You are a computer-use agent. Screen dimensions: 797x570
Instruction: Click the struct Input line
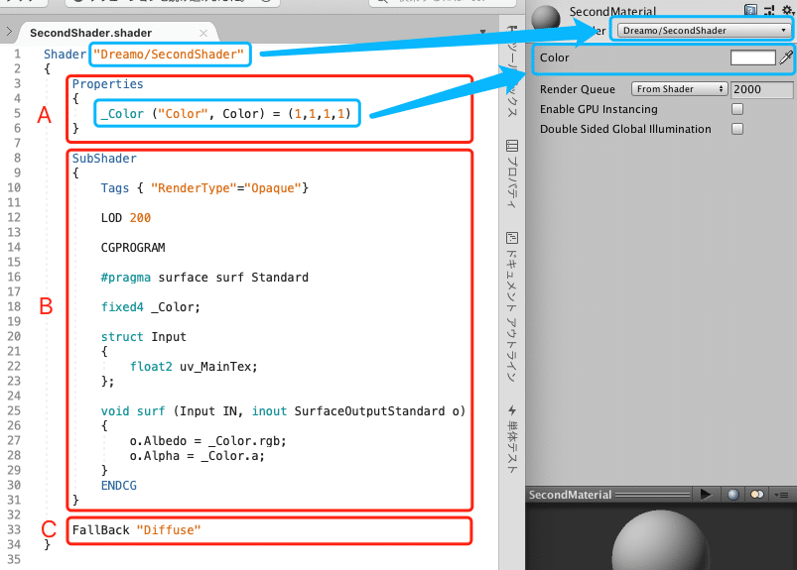pos(143,336)
